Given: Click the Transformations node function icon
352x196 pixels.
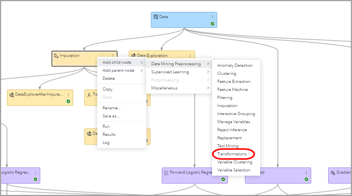Looking at the screenshot, I should click(x=90, y=95).
